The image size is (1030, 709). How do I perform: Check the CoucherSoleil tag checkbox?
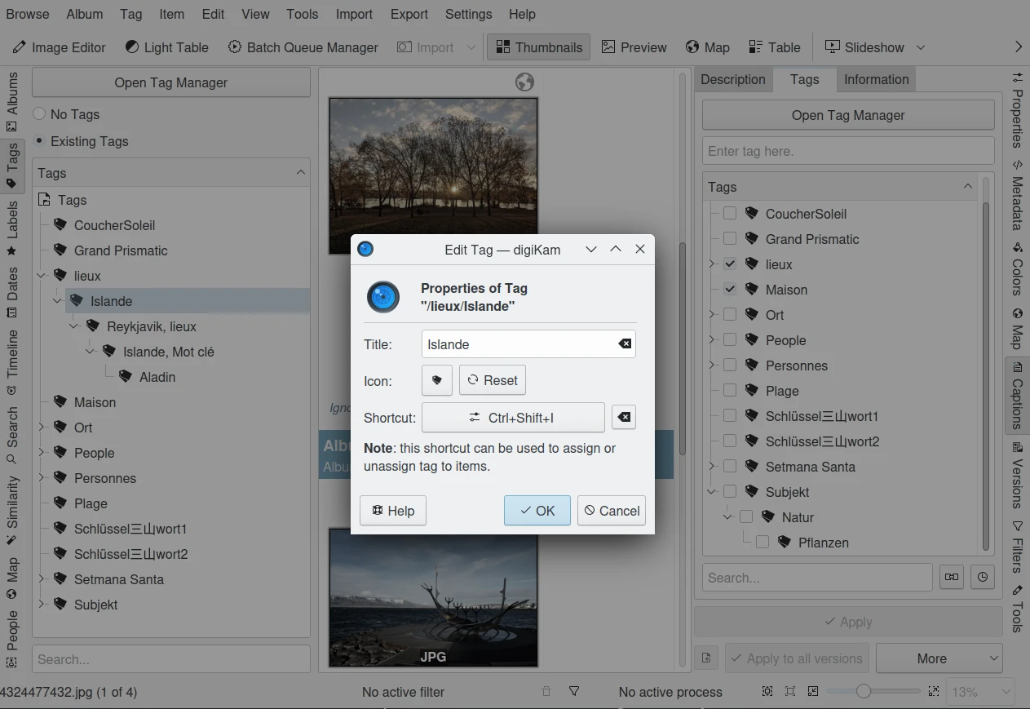tap(730, 214)
